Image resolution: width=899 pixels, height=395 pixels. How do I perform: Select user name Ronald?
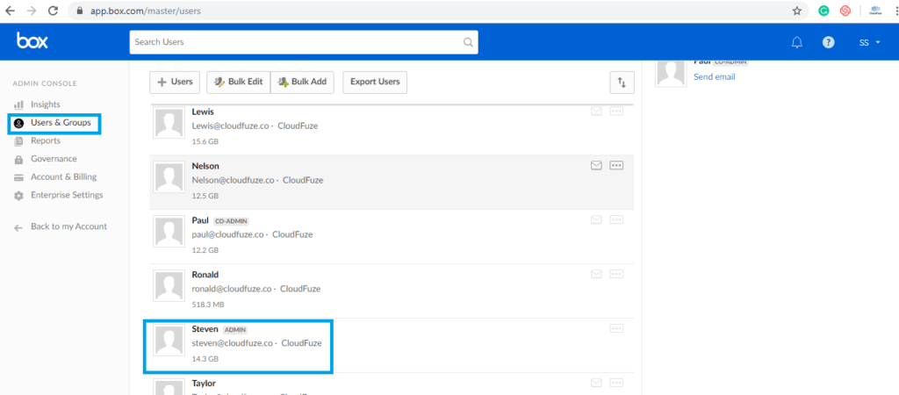click(205, 275)
